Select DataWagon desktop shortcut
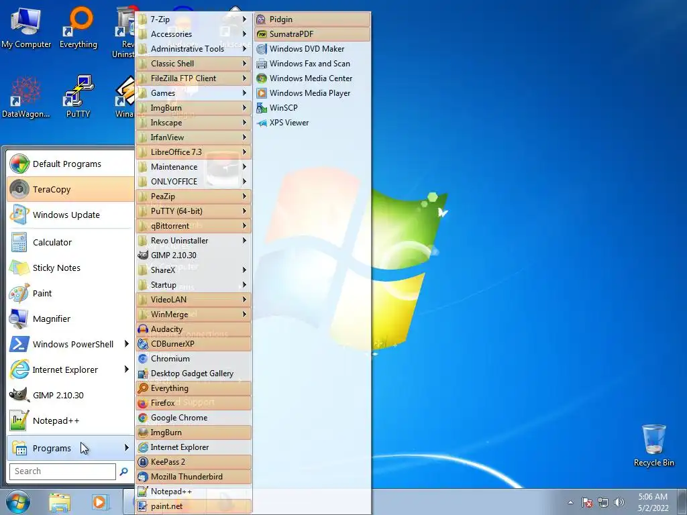 coord(26,97)
